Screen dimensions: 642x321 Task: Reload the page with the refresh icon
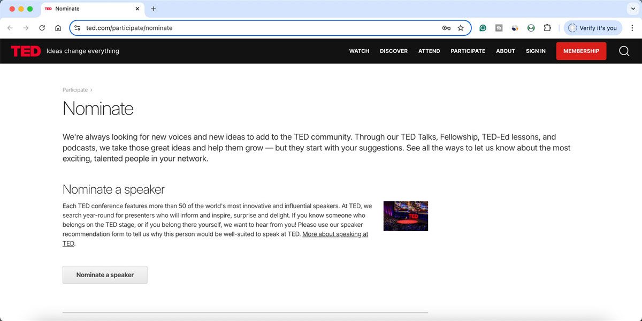42,28
